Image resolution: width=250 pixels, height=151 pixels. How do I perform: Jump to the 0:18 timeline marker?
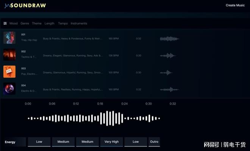click(x=100, y=104)
